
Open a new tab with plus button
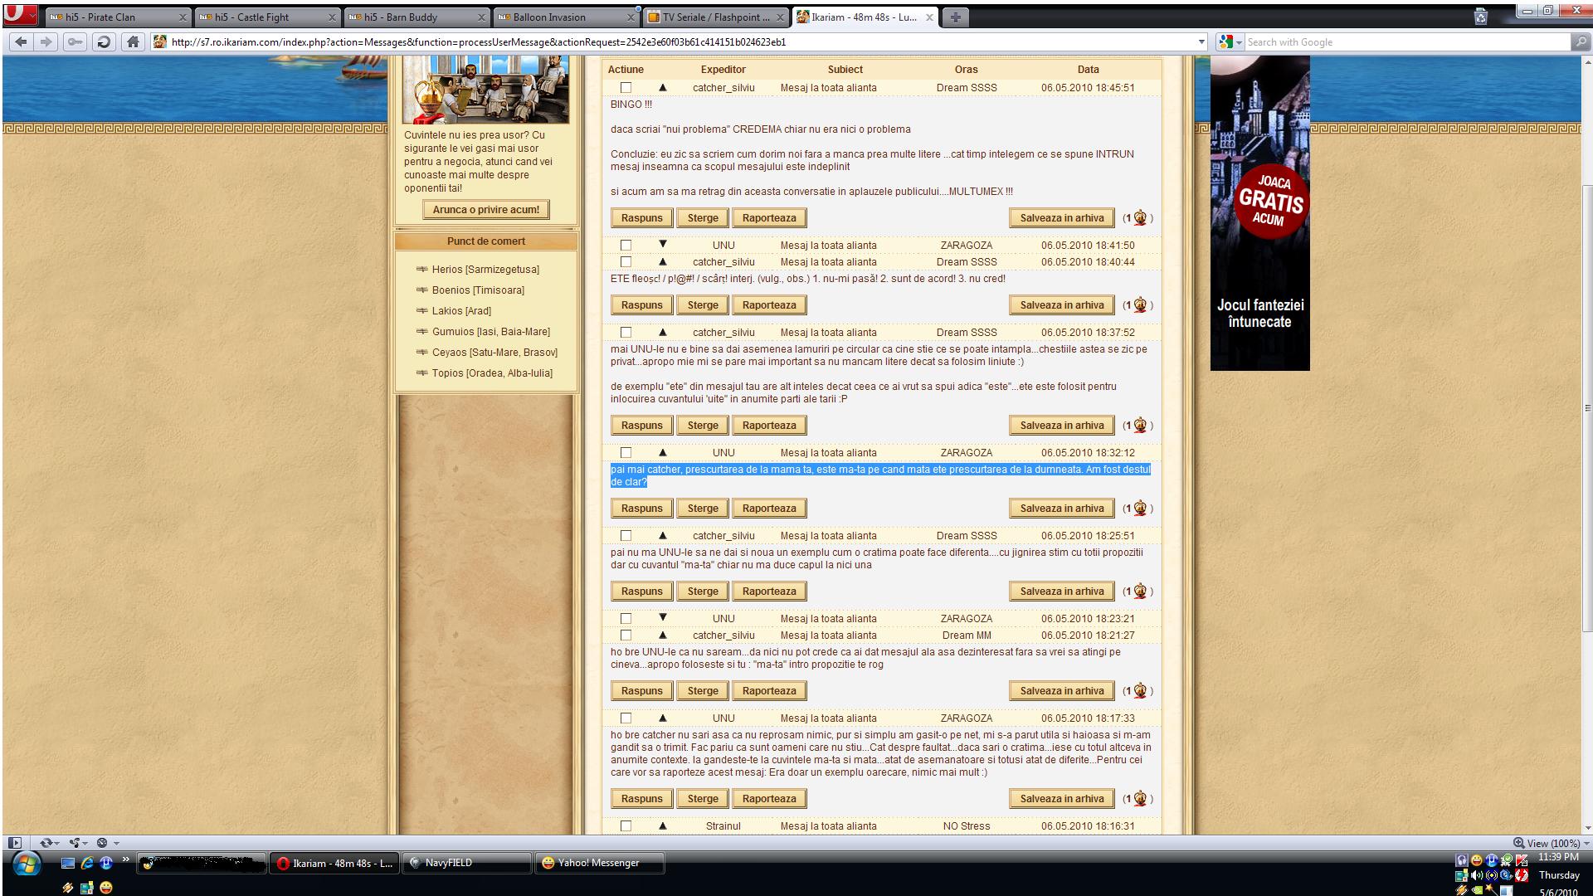click(955, 17)
